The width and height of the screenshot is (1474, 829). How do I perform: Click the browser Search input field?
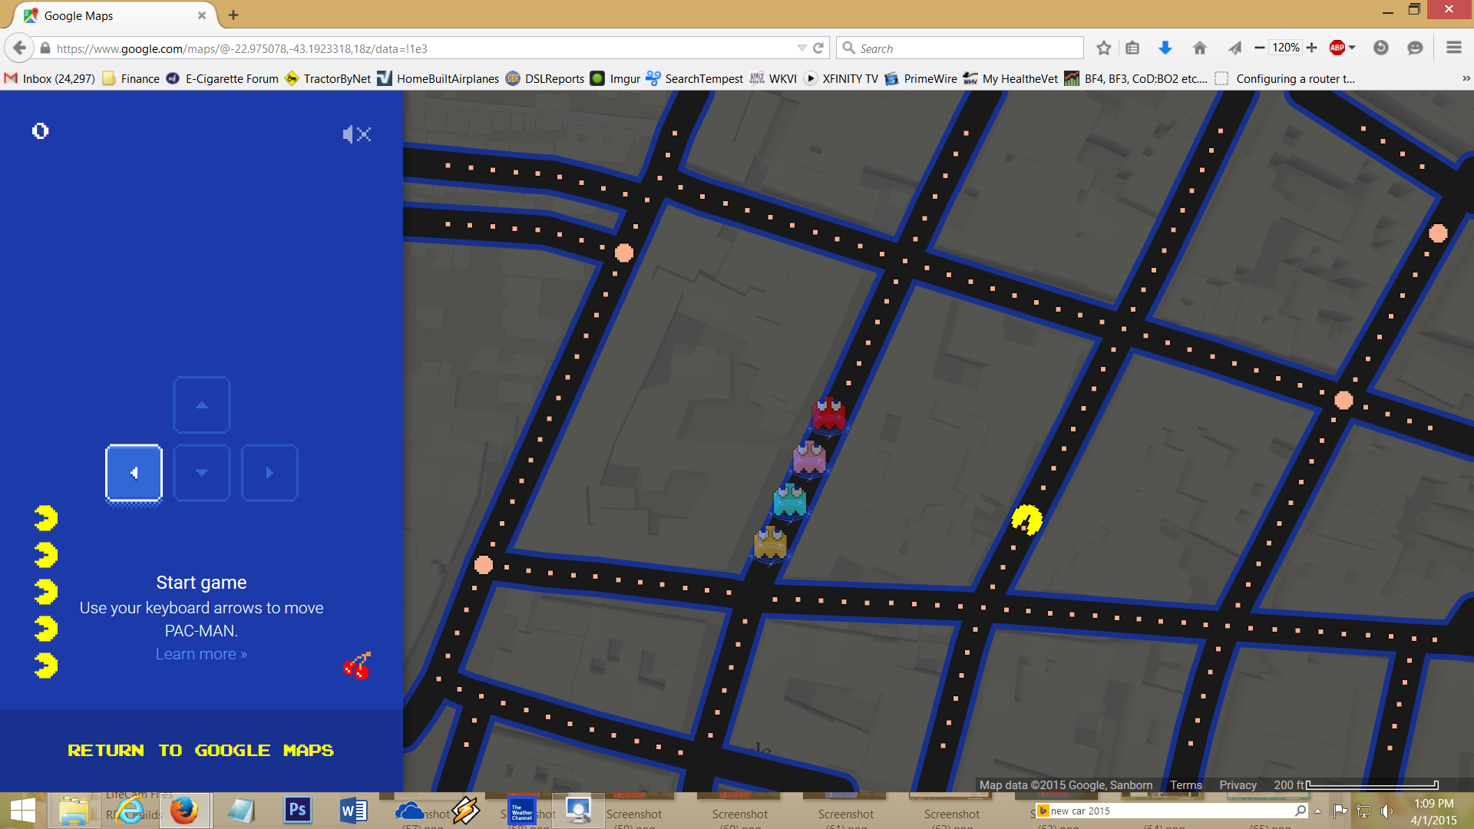(x=967, y=48)
